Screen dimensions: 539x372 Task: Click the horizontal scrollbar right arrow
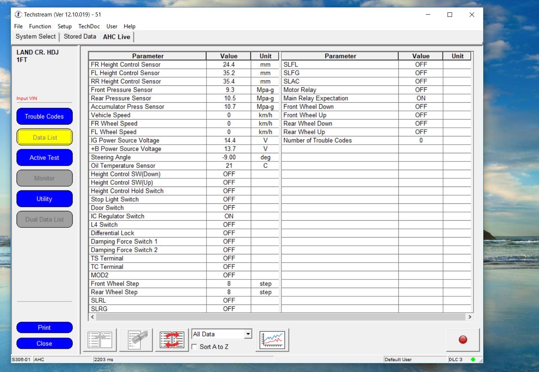click(470, 317)
